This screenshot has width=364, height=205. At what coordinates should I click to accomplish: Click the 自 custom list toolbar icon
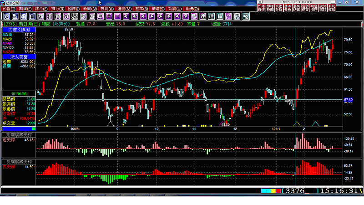[x=32, y=16]
